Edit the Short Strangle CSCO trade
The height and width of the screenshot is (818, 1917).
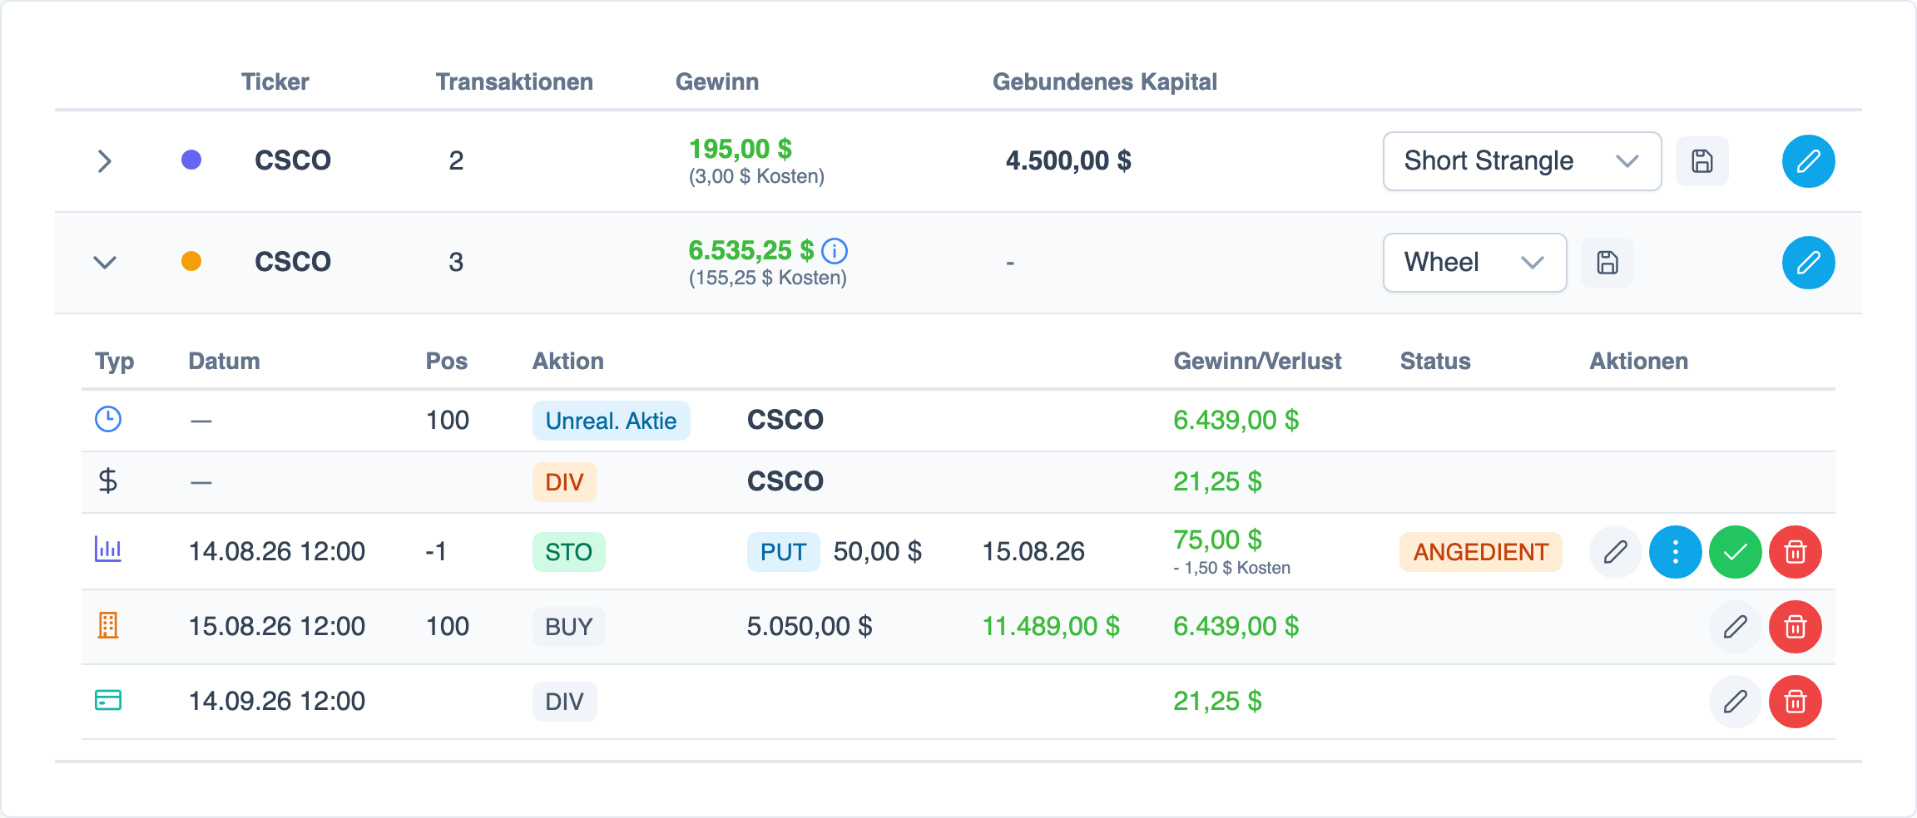1808,161
